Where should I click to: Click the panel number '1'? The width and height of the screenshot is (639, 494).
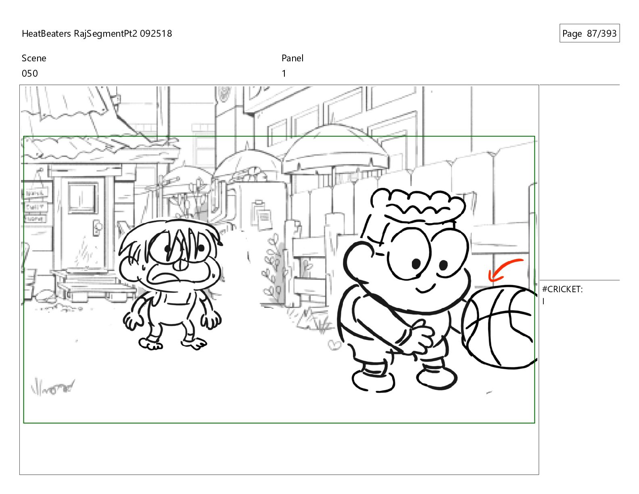tap(284, 73)
